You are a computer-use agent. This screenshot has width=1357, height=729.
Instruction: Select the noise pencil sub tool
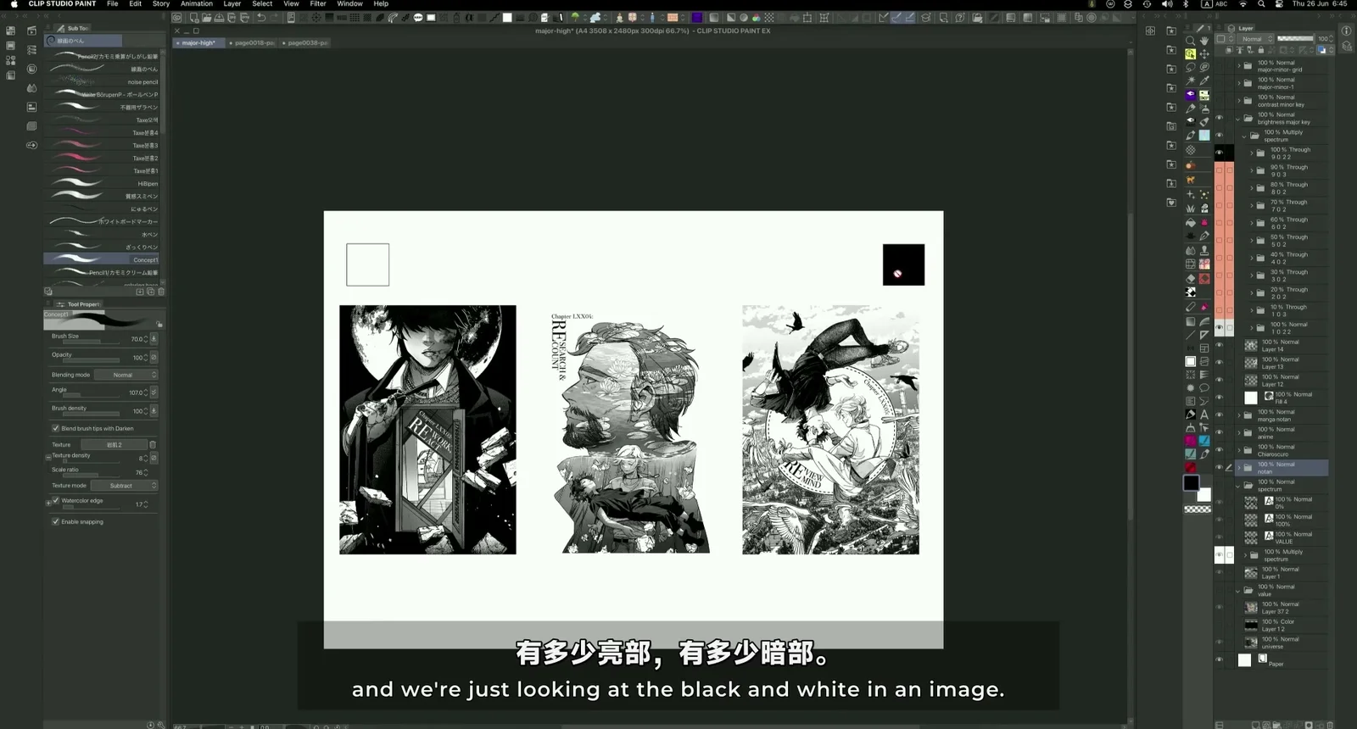[x=102, y=82]
